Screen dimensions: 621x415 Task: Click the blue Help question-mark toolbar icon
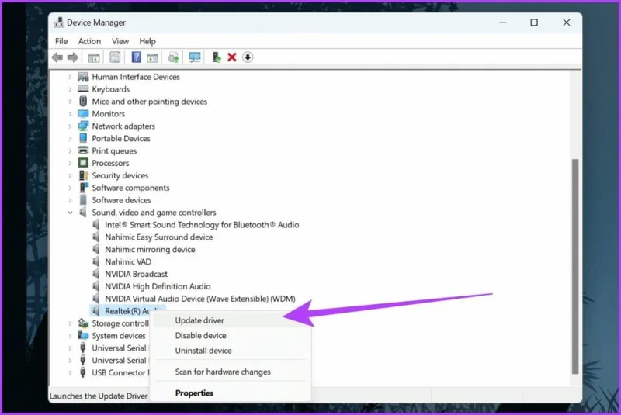pos(136,57)
